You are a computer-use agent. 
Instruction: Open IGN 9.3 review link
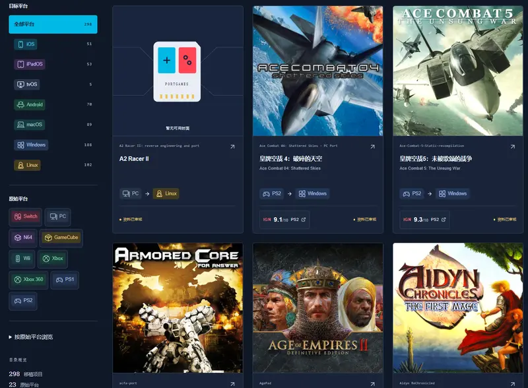click(x=424, y=220)
